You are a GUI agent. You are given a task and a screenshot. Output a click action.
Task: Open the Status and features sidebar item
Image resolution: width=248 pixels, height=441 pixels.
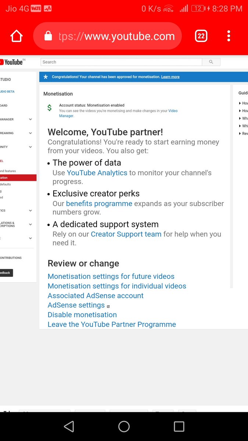pos(8,171)
